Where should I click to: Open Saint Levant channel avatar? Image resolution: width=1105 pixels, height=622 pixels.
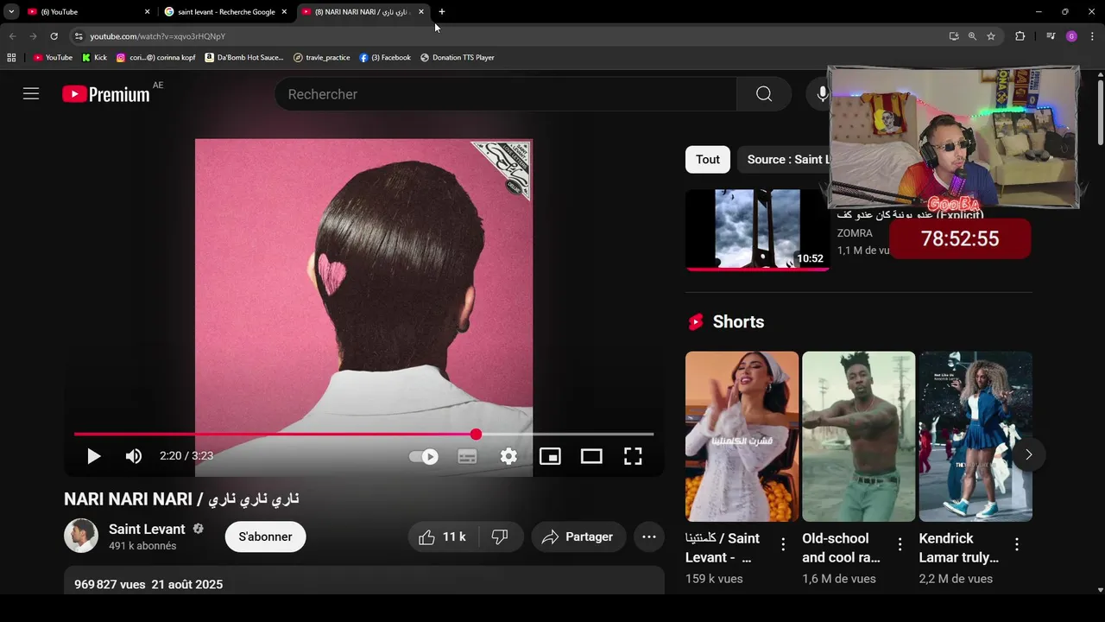tap(81, 536)
